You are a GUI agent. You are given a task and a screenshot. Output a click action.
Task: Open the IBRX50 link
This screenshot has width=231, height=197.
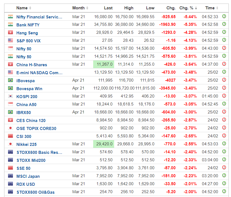coord(24,113)
